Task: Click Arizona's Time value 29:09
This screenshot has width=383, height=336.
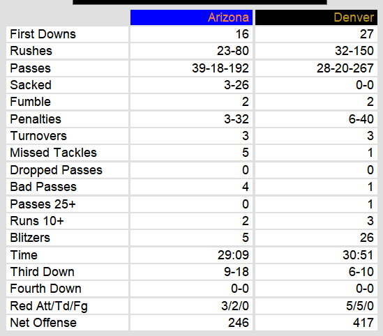Action: point(233,255)
